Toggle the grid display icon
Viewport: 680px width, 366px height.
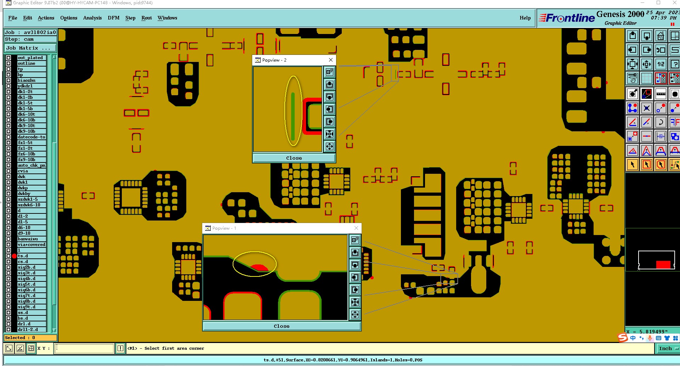(647, 78)
